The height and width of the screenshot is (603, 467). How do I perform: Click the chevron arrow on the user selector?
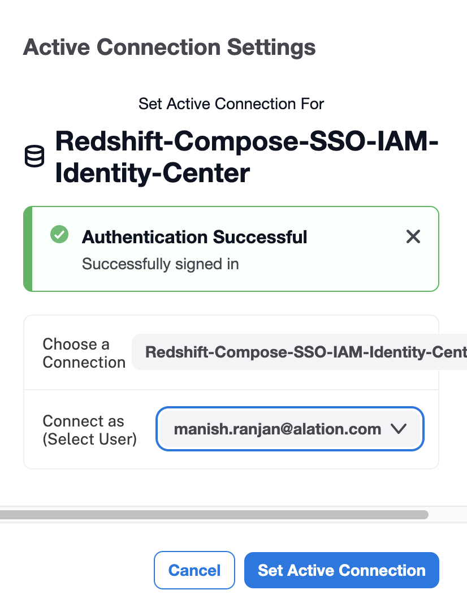399,429
